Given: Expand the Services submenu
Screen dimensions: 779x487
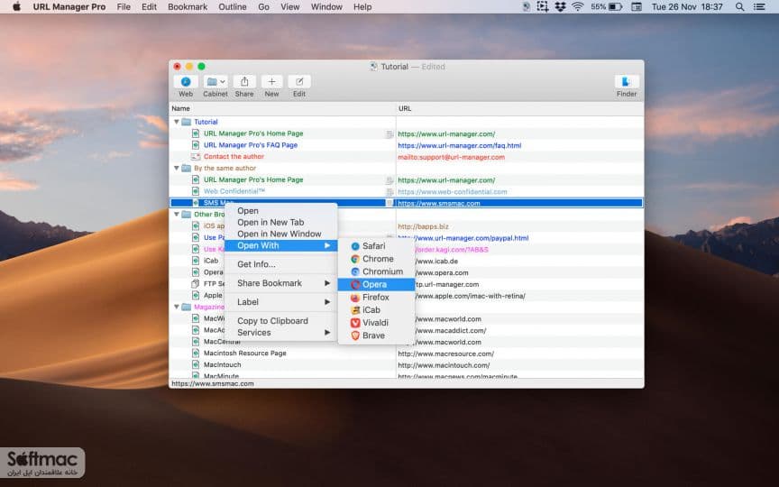Looking at the screenshot, I should tap(280, 333).
